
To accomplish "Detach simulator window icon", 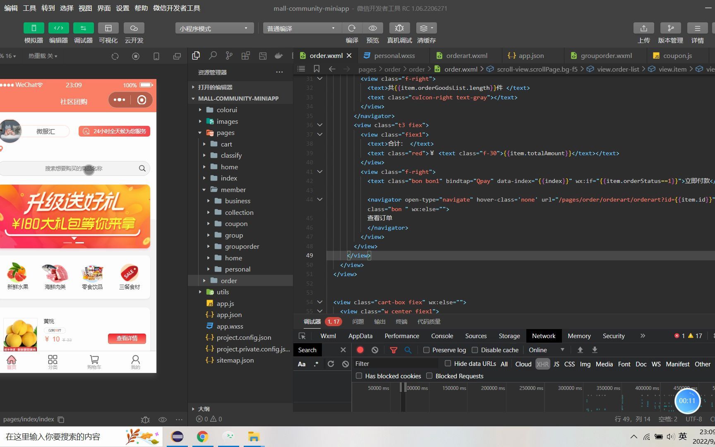I will click(177, 56).
